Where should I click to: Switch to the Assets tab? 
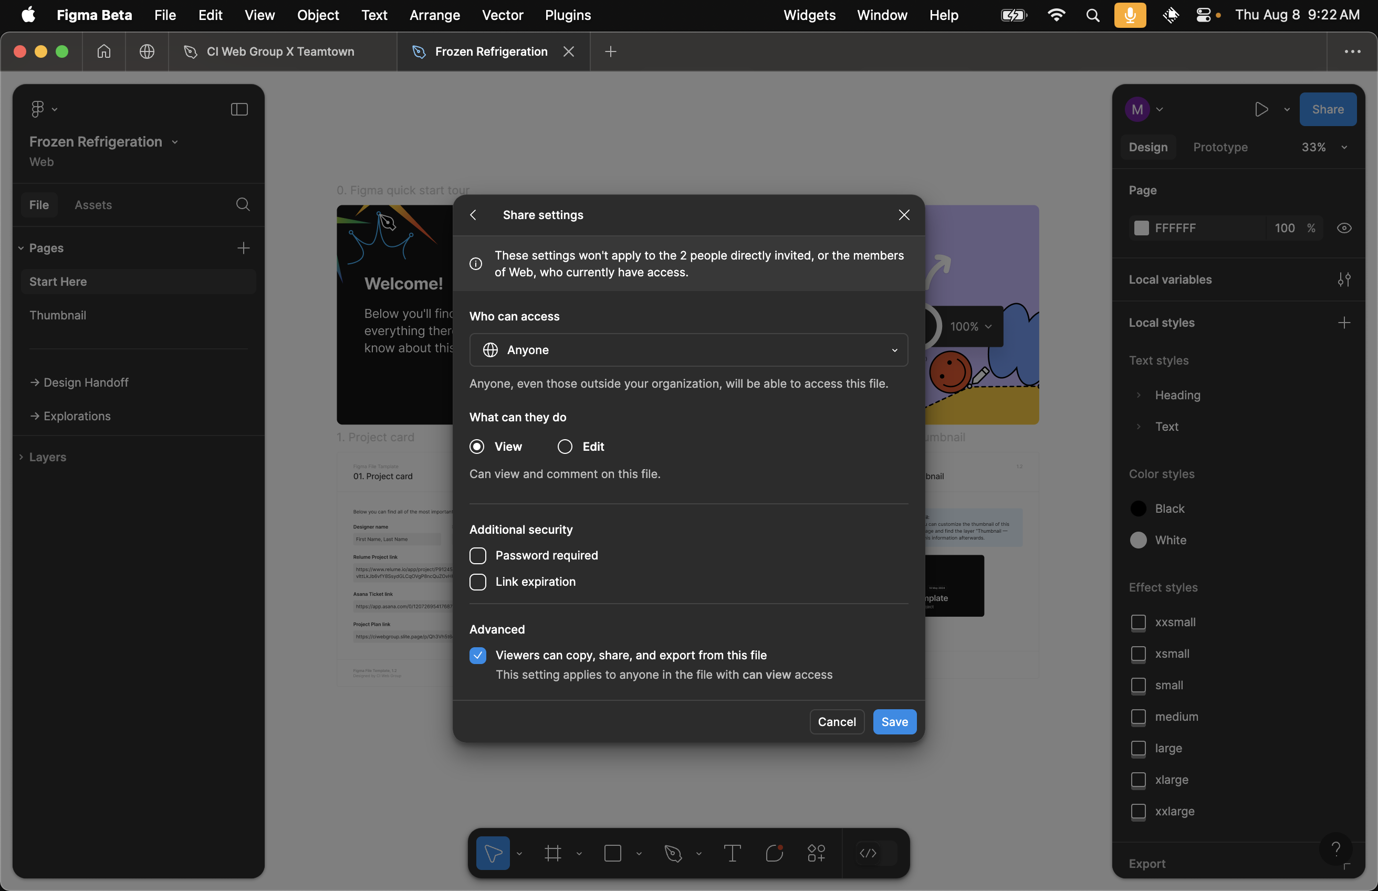(x=93, y=204)
